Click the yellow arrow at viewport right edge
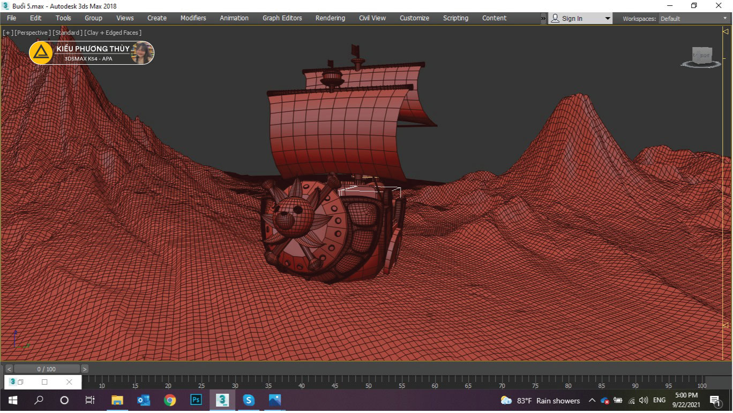Viewport: 733px width, 413px height. 725,32
